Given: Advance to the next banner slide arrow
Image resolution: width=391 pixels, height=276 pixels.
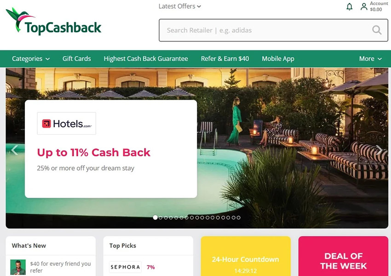Looking at the screenshot, I should coord(379,150).
